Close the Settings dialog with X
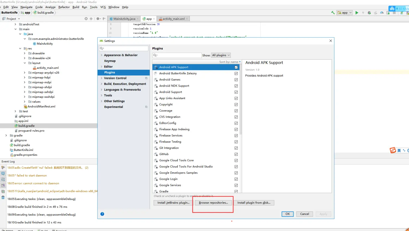409x231 pixels. (330, 41)
